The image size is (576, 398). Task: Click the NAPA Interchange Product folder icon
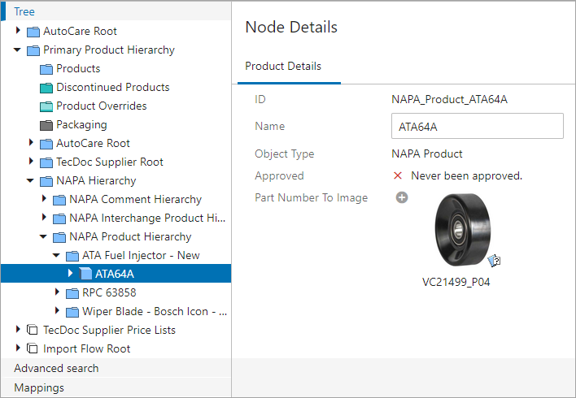coord(59,218)
